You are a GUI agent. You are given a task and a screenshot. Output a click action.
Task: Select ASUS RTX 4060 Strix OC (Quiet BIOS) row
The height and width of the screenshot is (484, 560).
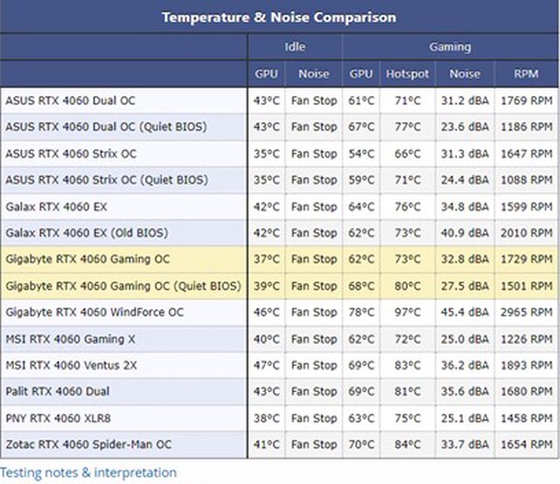click(107, 179)
